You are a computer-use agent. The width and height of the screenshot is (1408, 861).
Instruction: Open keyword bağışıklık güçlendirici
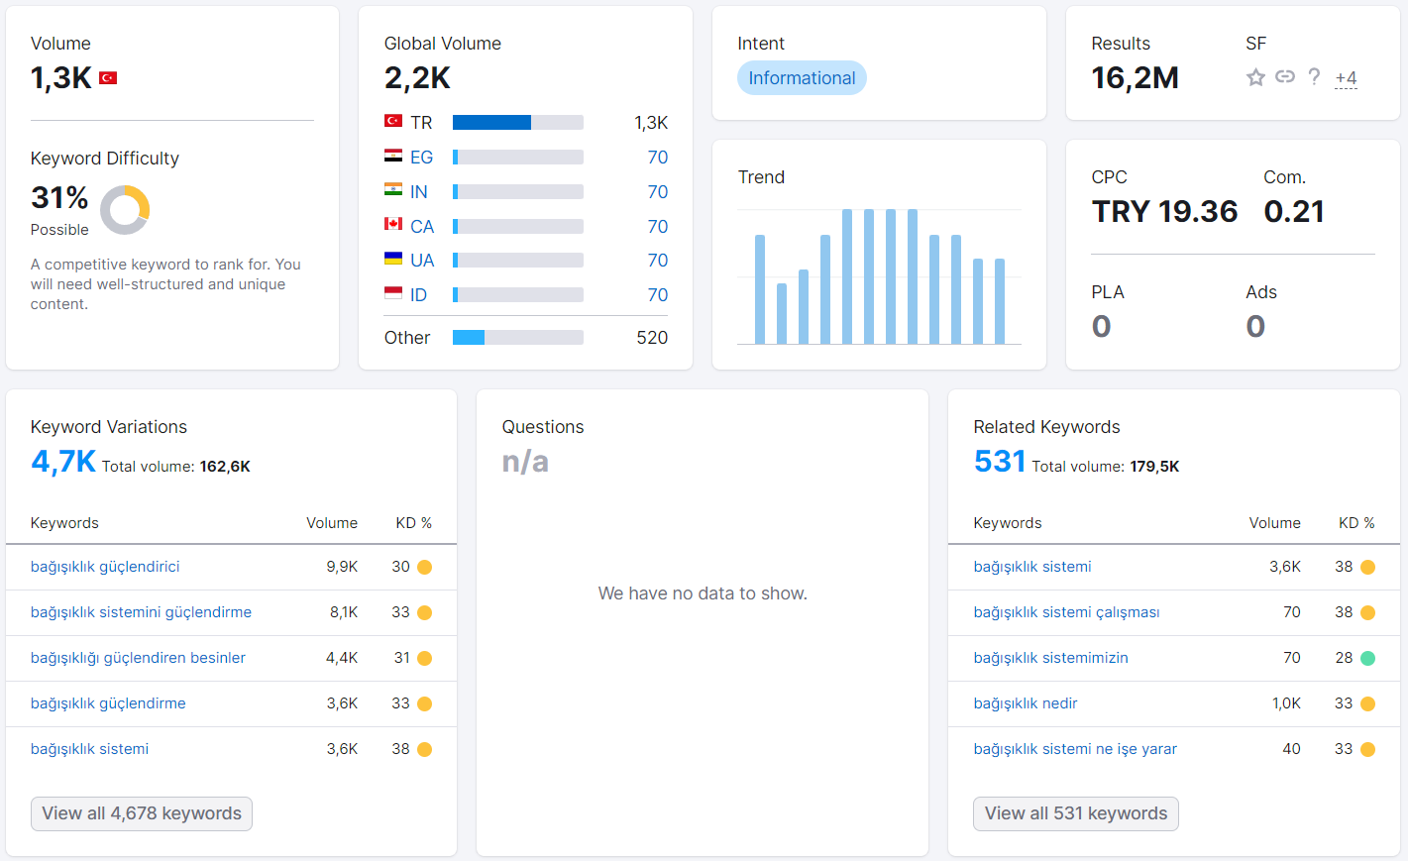pyautogui.click(x=105, y=567)
